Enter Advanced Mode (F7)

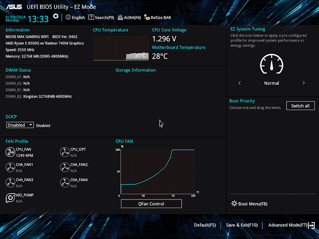(x=291, y=225)
